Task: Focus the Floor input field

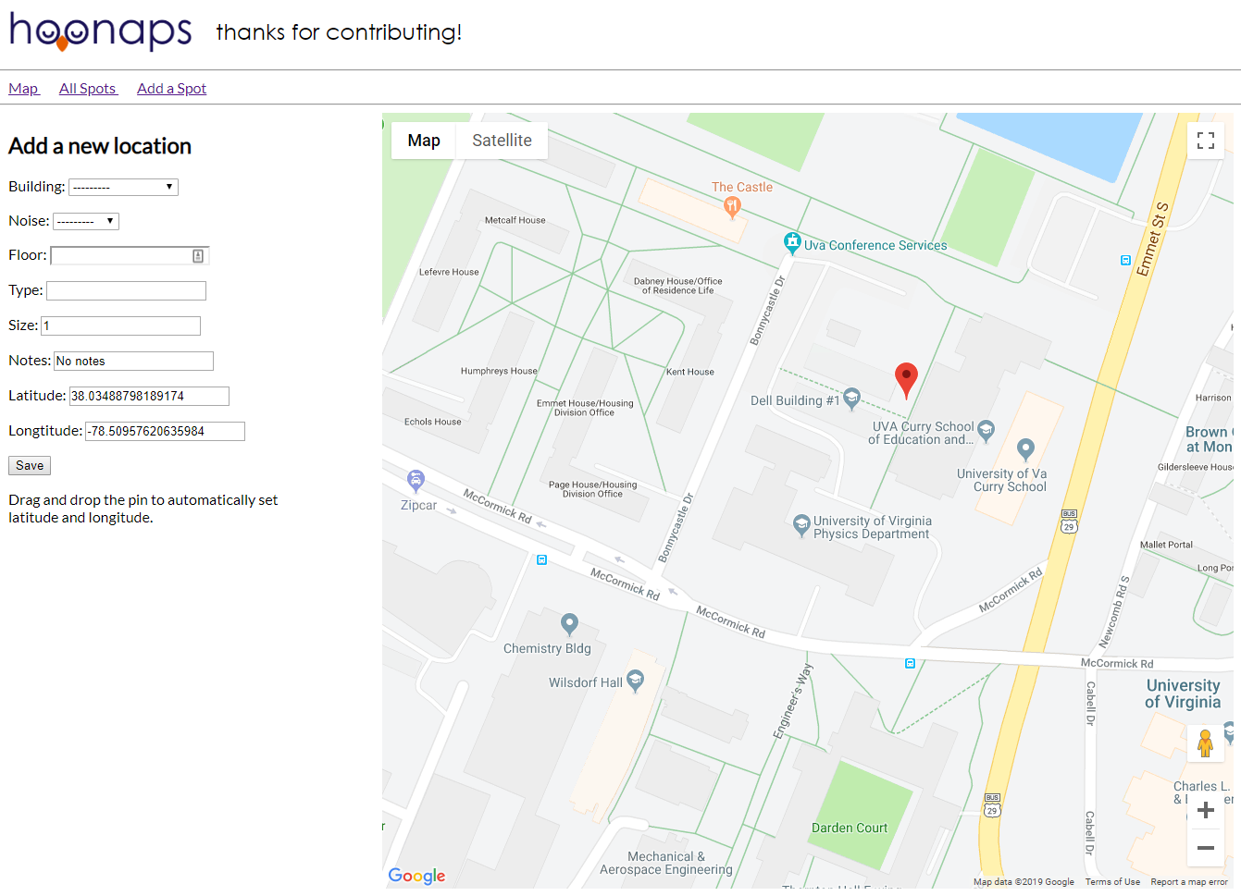Action: [130, 255]
